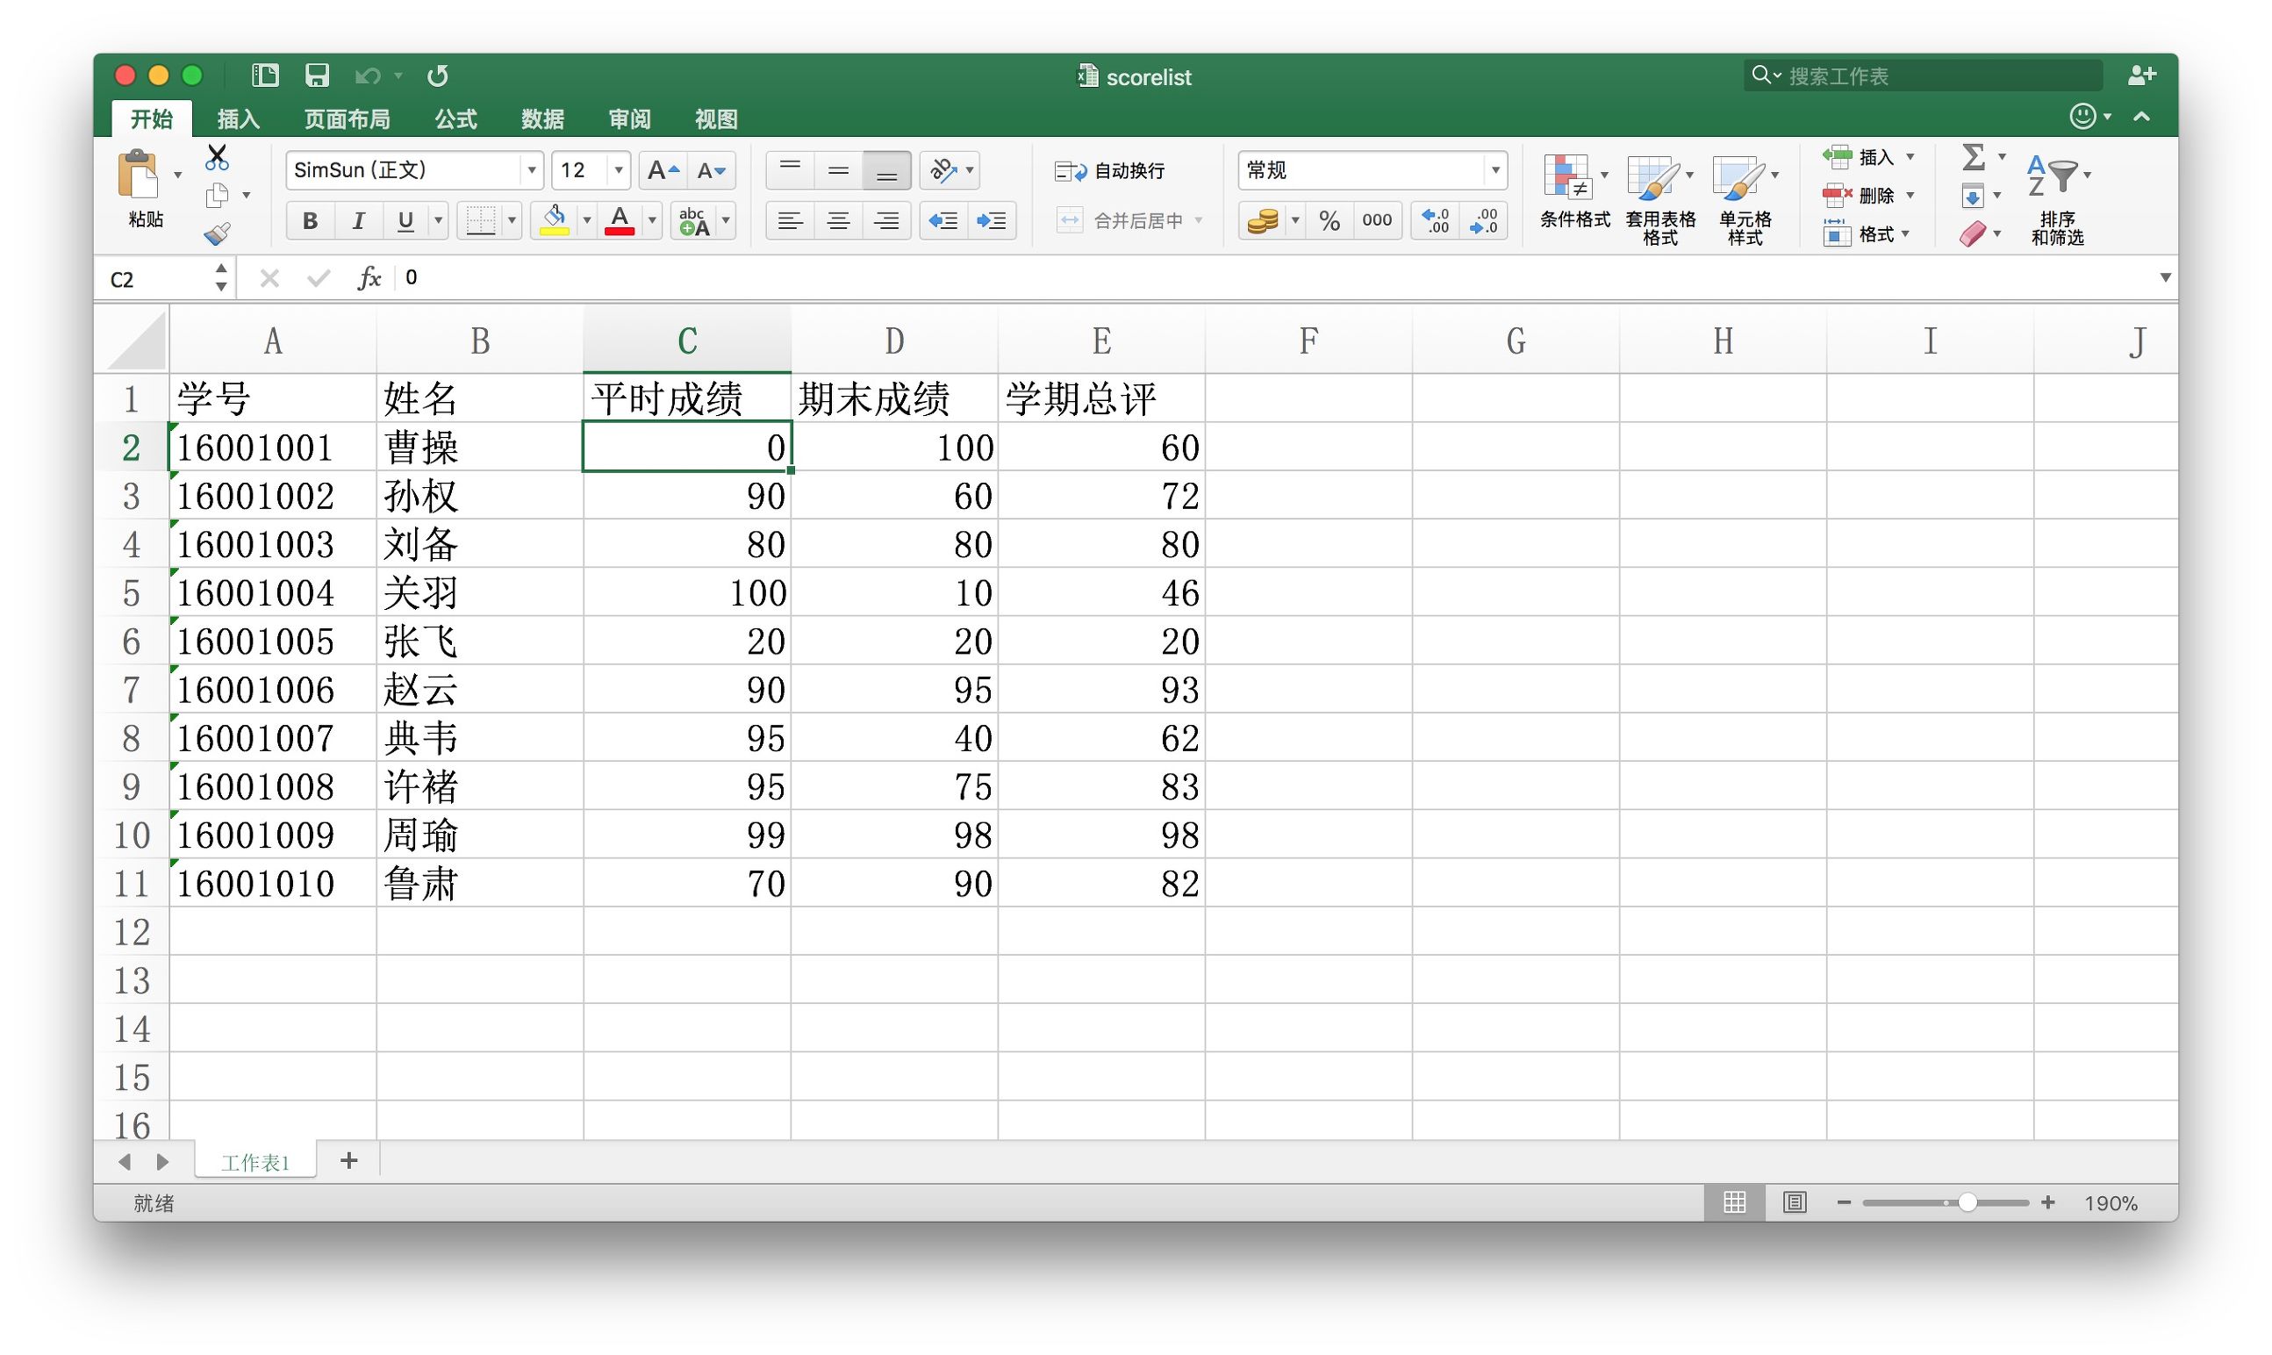Click the format painter brush icon
The width and height of the screenshot is (2272, 1355).
point(218,233)
